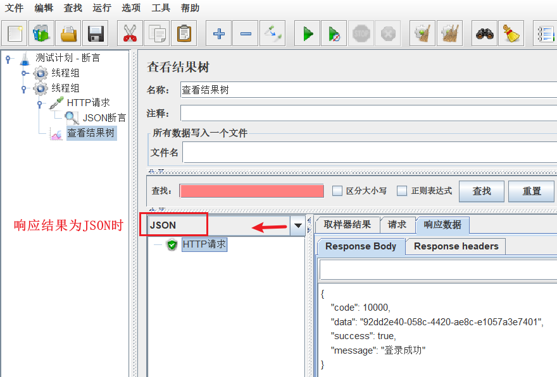Viewport: 557px width, 377px height.
Task: Click the Clear broom with gear icon
Action: pyautogui.click(x=423, y=33)
